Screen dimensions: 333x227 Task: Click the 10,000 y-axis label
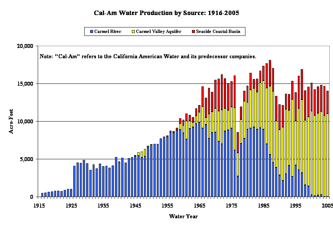click(x=25, y=122)
